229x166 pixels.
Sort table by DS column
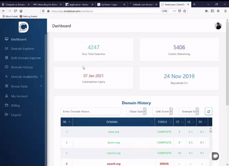pyautogui.click(x=202, y=122)
